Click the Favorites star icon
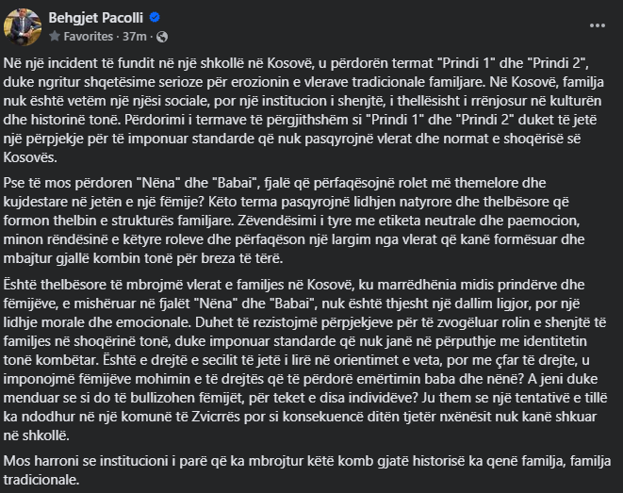 (54, 35)
